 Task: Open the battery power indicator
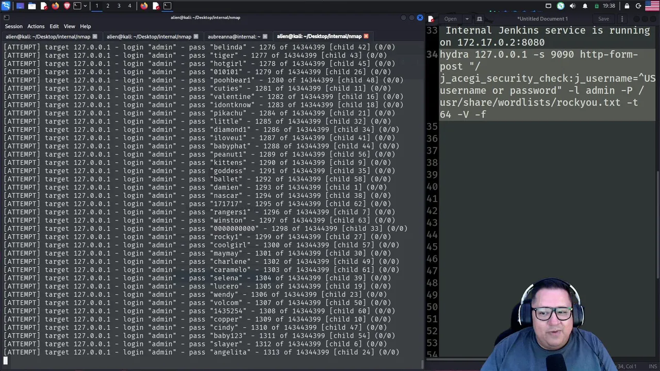(597, 6)
